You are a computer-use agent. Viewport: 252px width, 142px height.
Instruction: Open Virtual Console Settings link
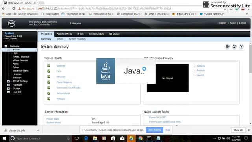tap(201, 66)
